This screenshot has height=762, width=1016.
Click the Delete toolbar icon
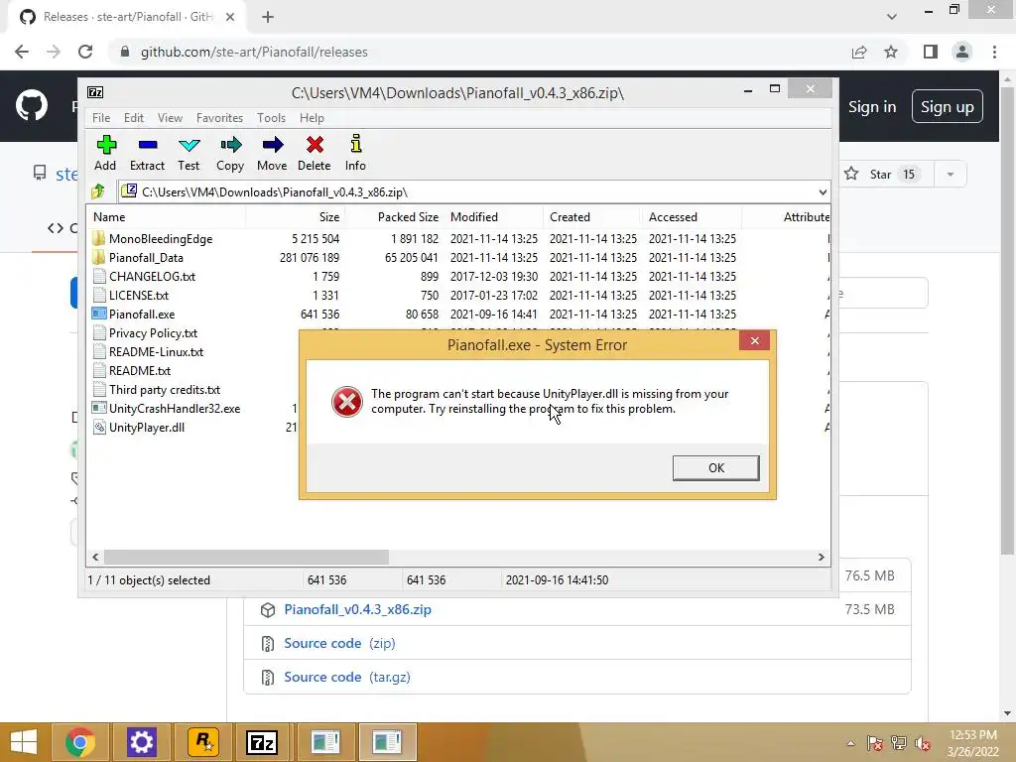click(x=315, y=145)
